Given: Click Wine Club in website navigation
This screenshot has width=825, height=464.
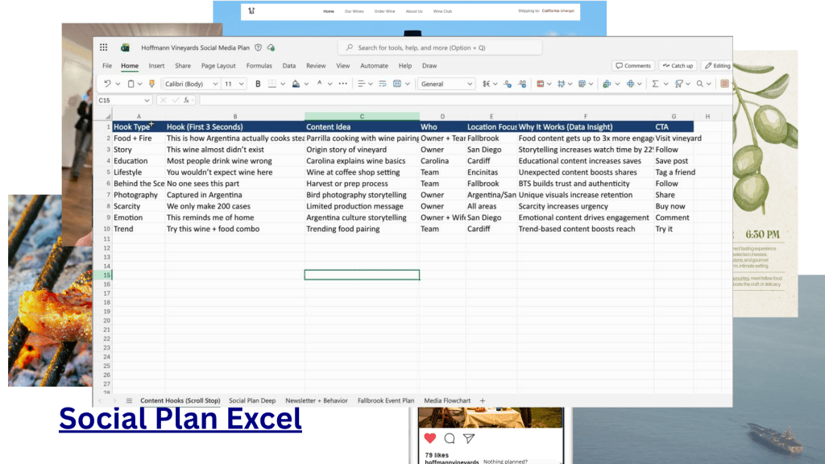Looking at the screenshot, I should point(442,11).
